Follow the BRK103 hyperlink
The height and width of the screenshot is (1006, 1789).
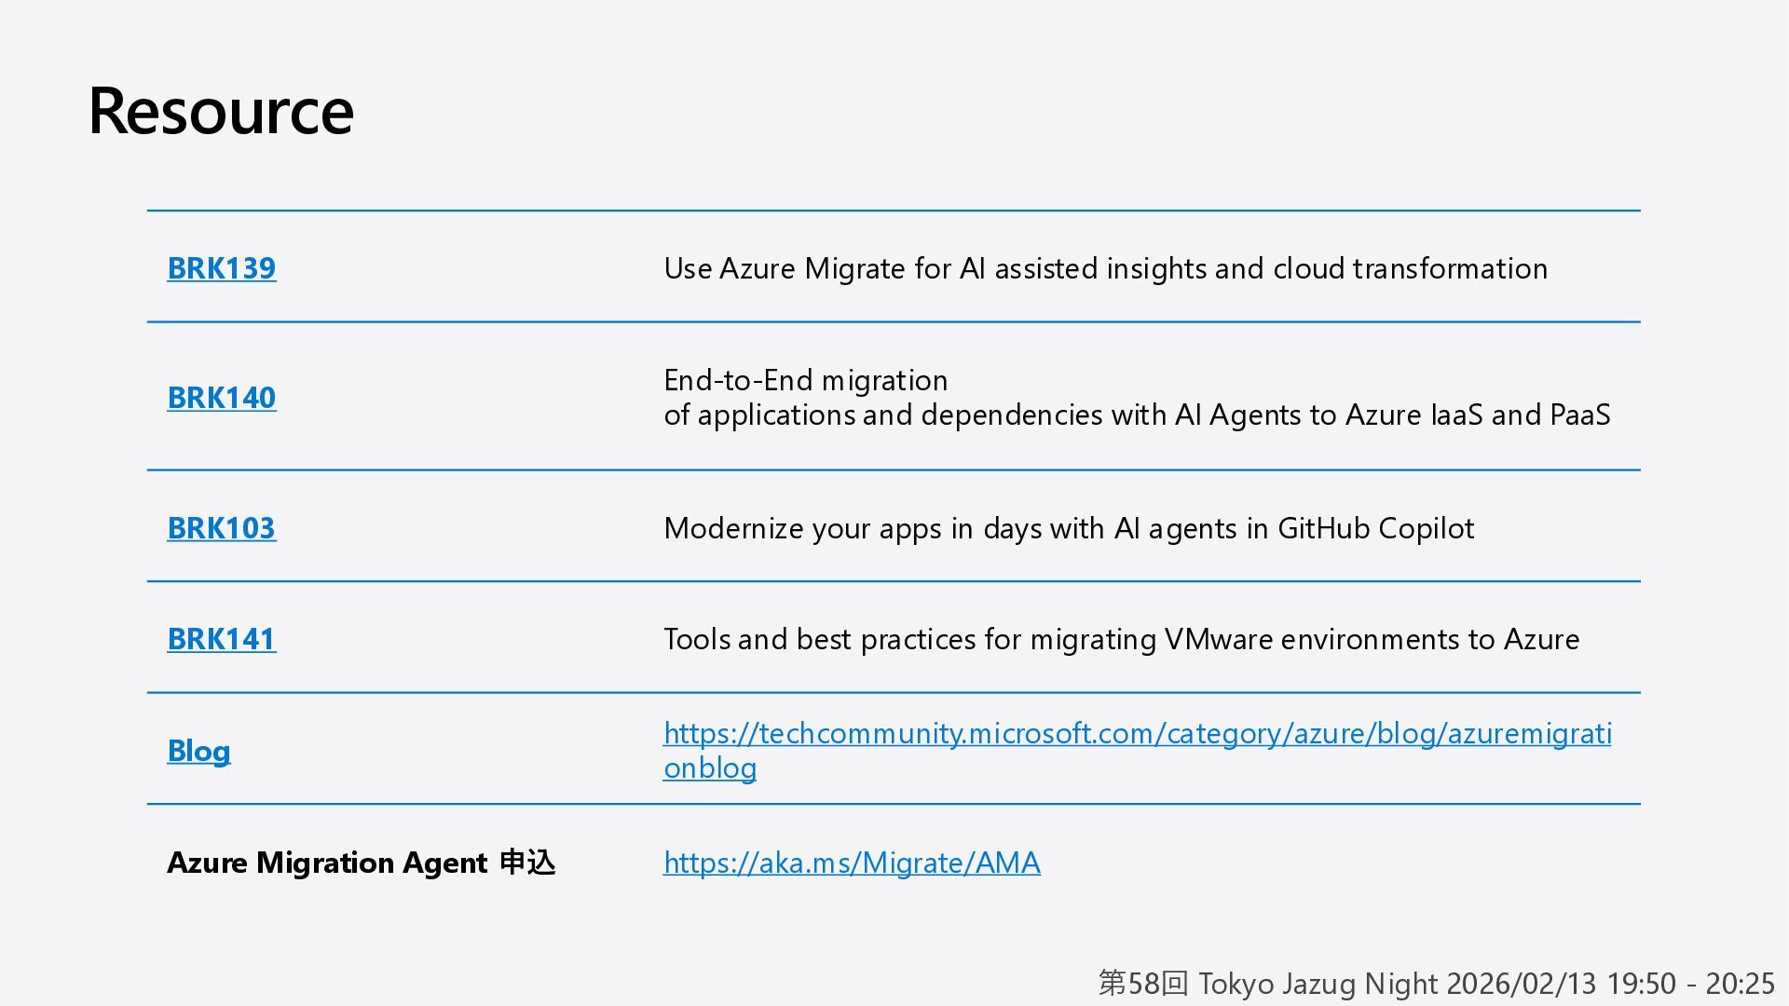pyautogui.click(x=222, y=528)
